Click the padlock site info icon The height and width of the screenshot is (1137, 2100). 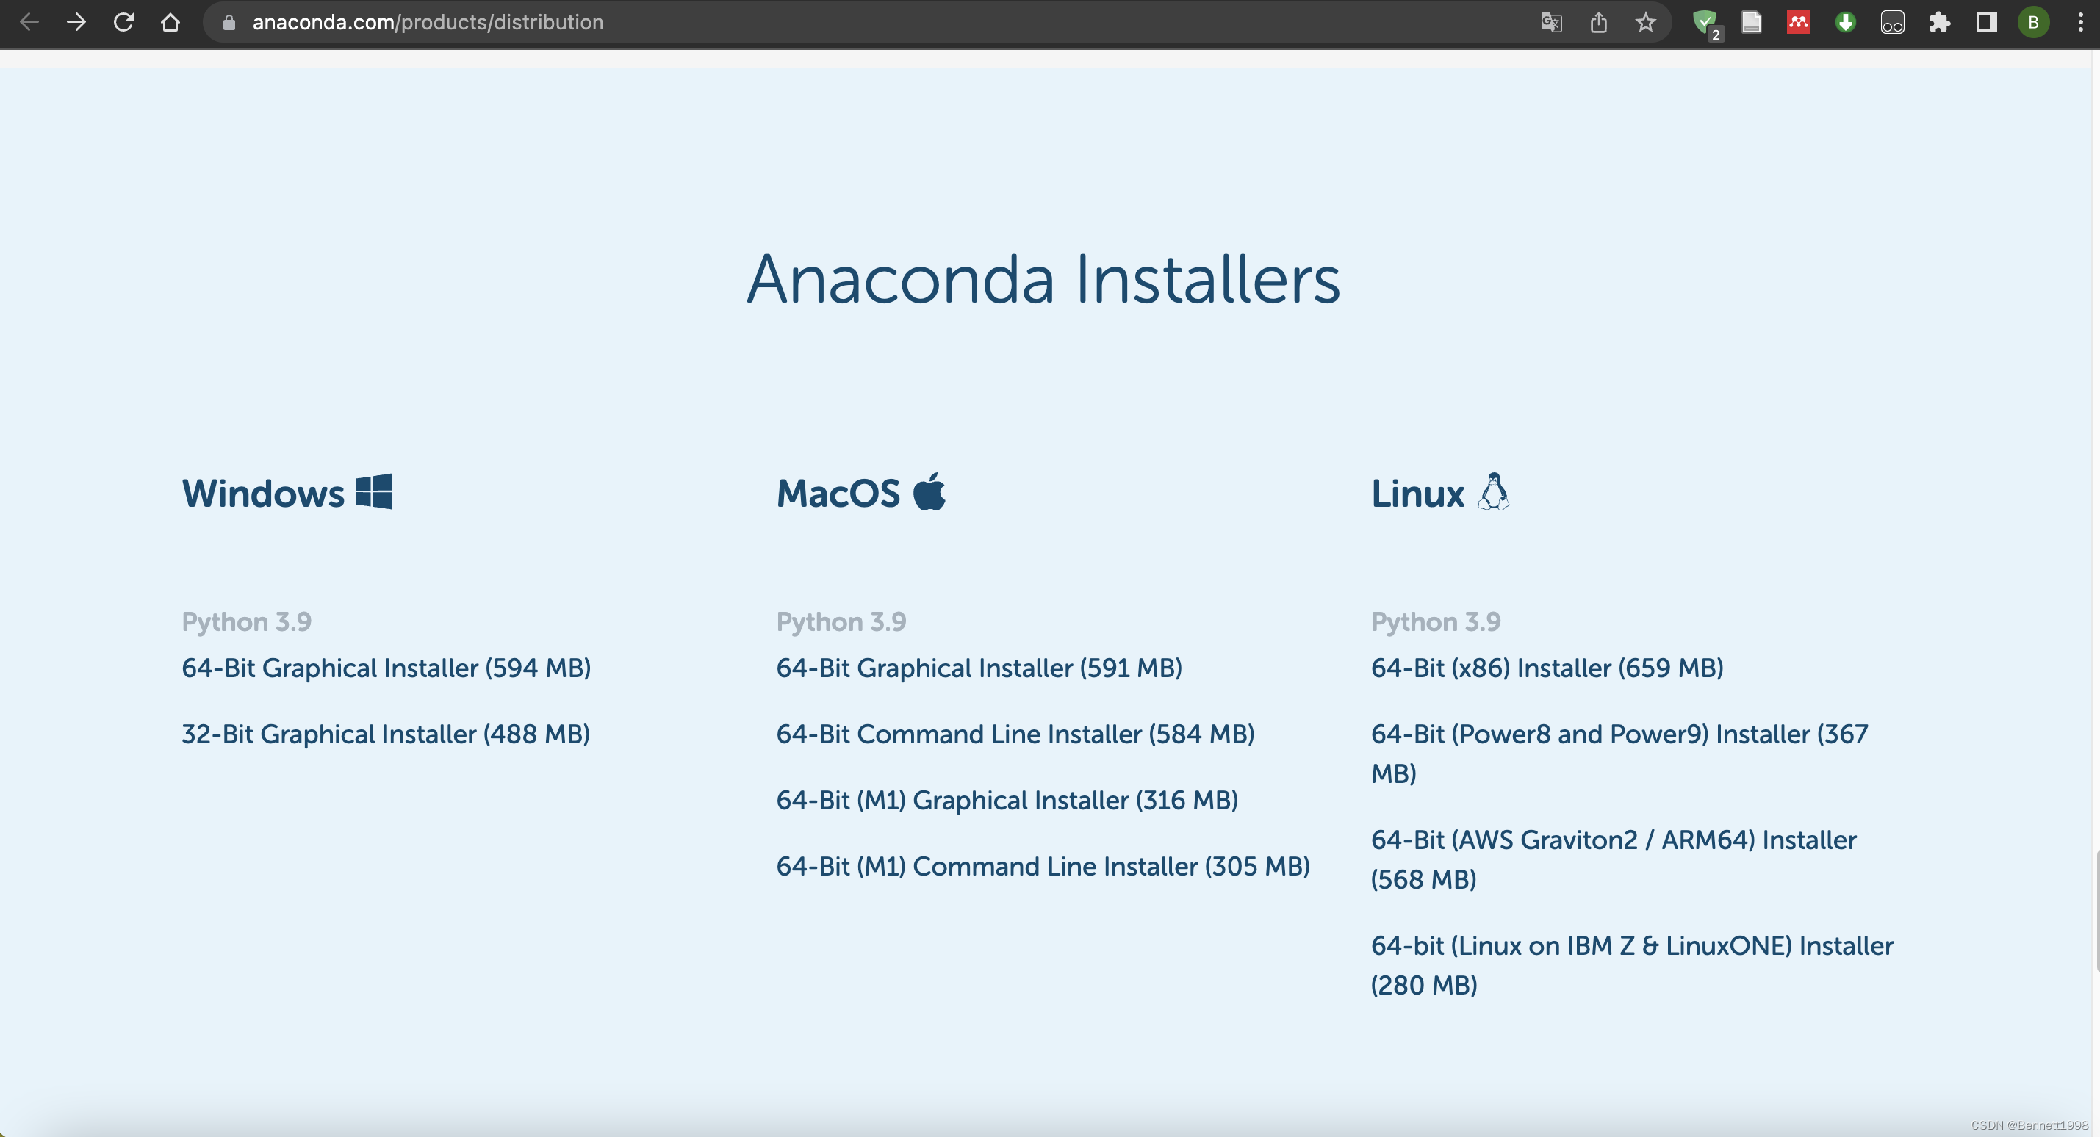(229, 23)
